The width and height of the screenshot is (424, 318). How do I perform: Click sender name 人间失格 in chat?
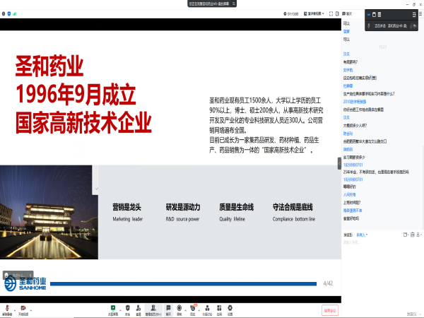349,195
